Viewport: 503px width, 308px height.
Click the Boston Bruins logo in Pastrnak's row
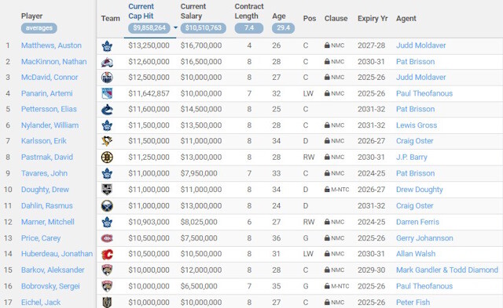107,158
